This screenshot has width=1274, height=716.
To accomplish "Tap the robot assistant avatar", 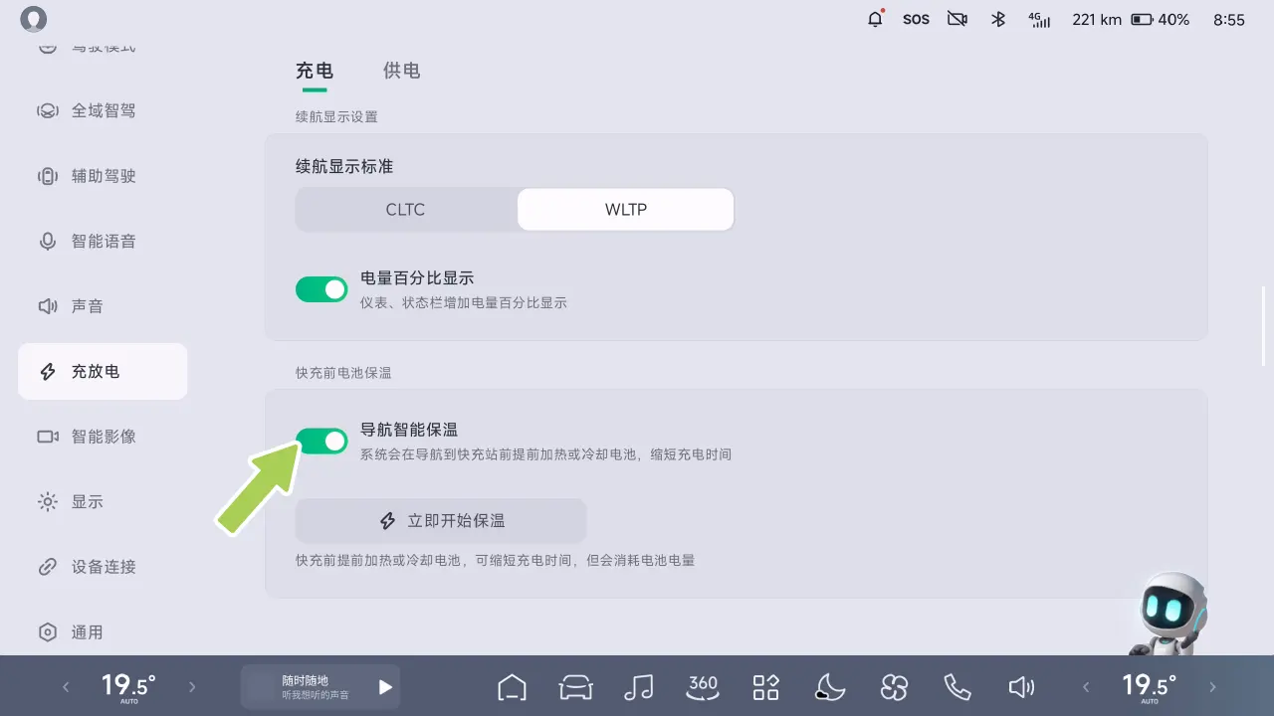I will pyautogui.click(x=1171, y=612).
